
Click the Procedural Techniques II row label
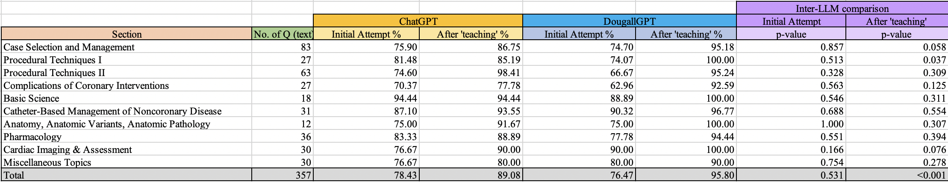click(x=54, y=73)
